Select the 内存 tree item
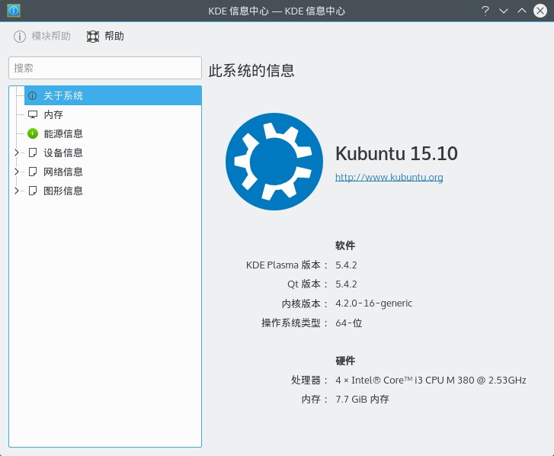Image resolution: width=554 pixels, height=456 pixels. pos(113,115)
